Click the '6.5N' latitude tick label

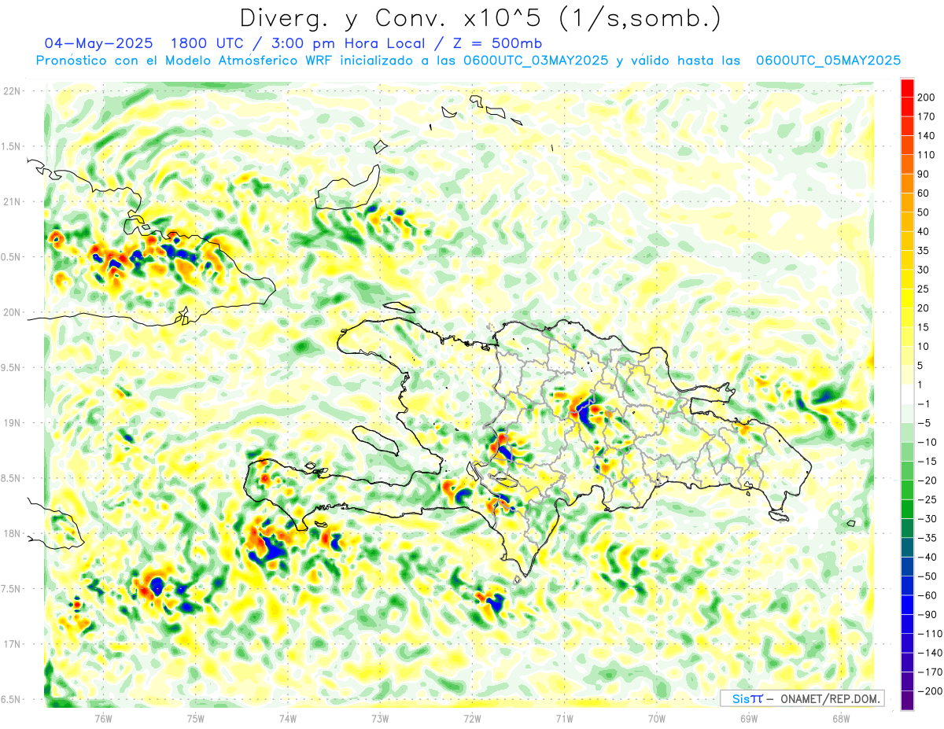click(x=12, y=699)
